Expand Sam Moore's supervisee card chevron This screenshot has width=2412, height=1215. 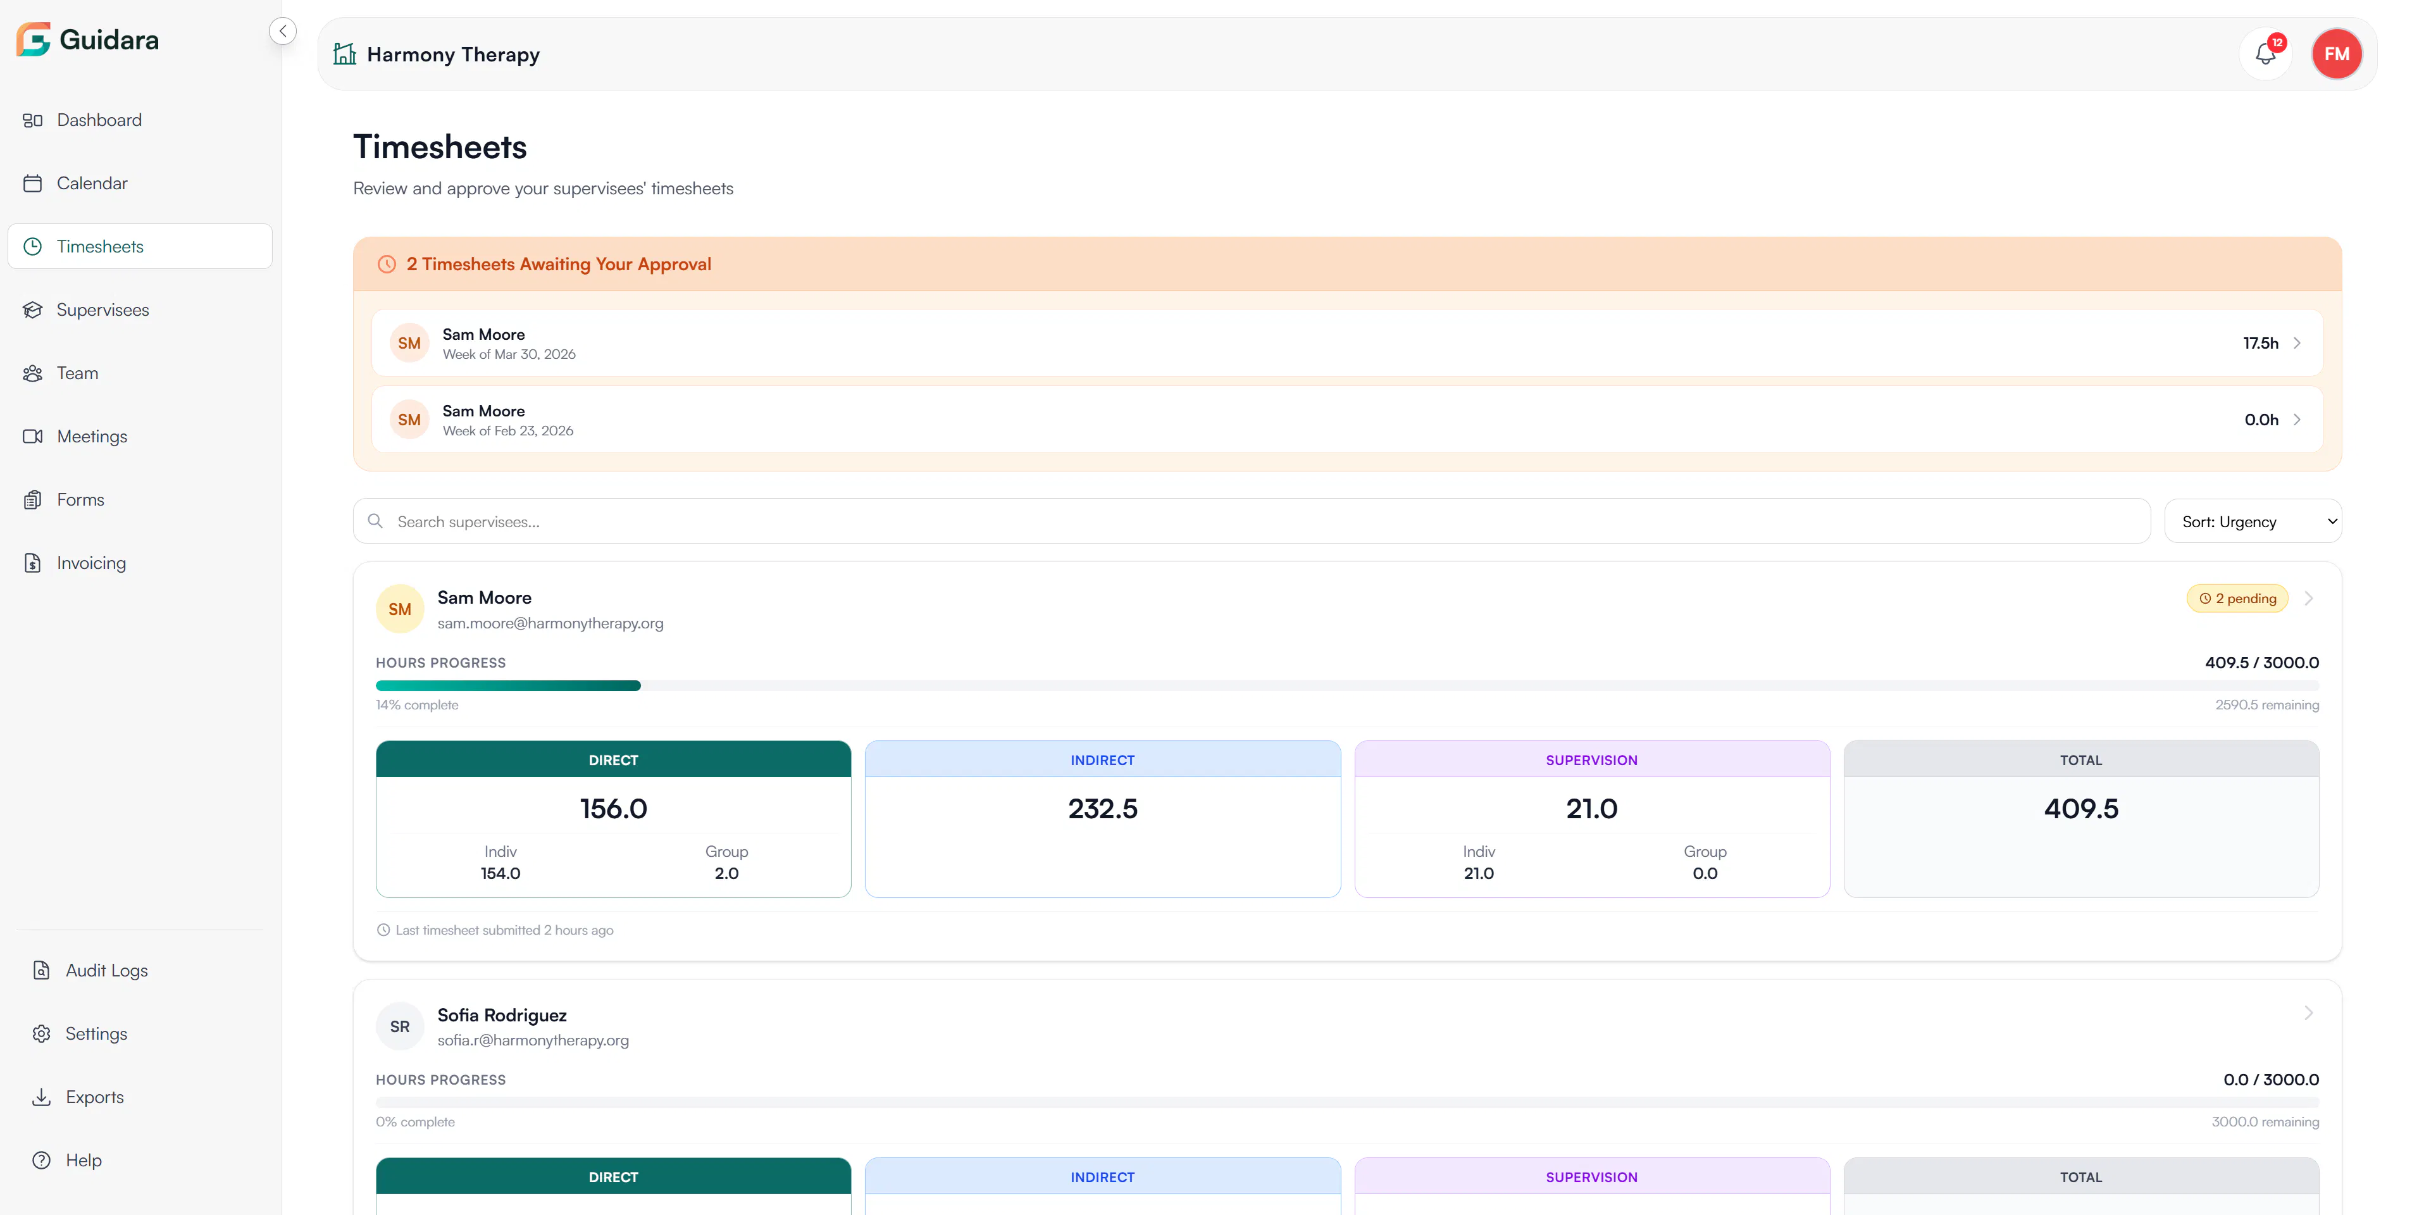2309,599
